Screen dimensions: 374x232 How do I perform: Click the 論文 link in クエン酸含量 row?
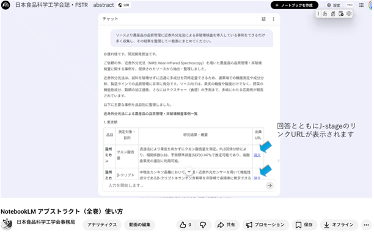pyautogui.click(x=257, y=155)
